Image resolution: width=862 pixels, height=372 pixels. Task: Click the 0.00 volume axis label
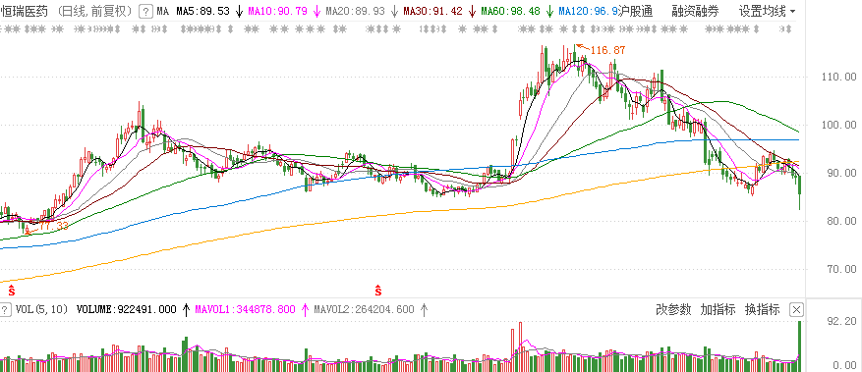point(846,365)
